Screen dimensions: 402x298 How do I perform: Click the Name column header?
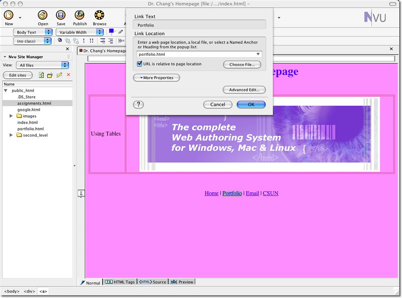pos(37,84)
